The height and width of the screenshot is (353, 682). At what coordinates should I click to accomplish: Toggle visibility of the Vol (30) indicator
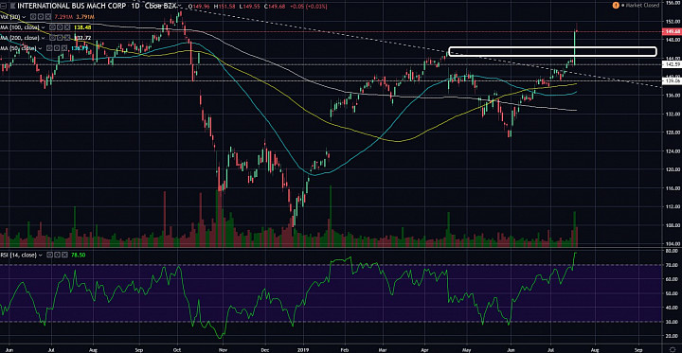33,17
